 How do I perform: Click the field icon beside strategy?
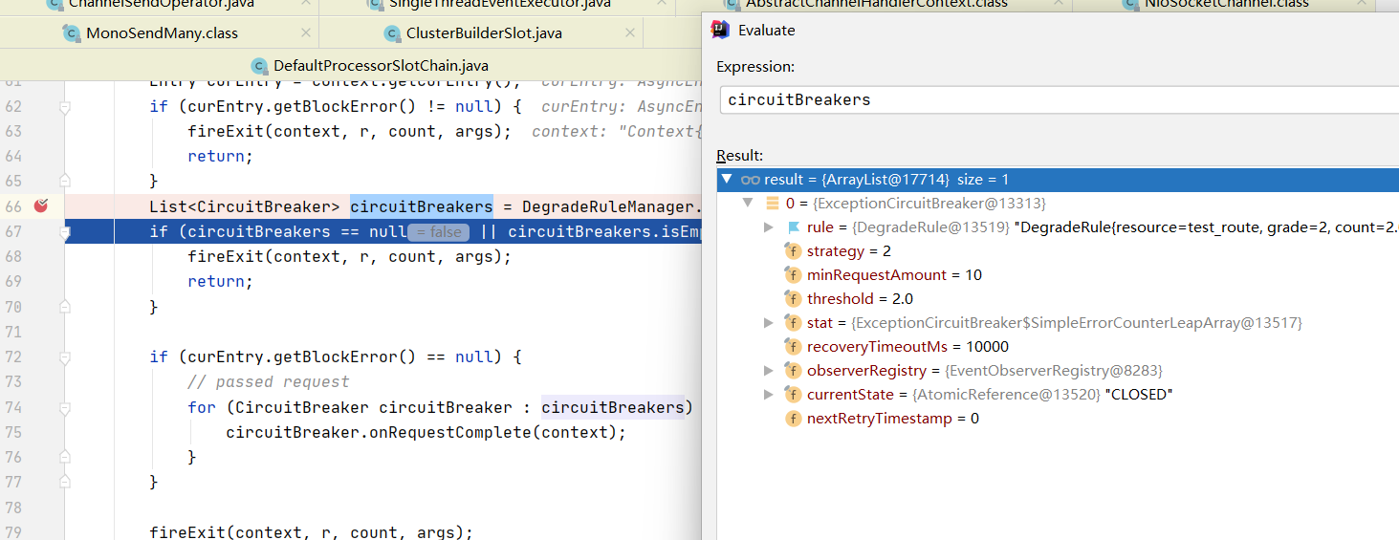[x=793, y=251]
